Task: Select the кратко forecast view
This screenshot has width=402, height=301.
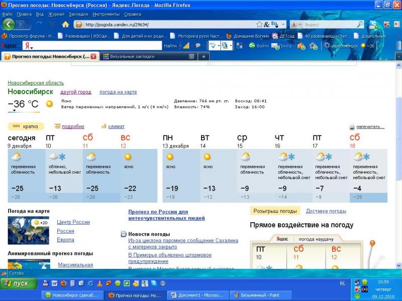Action: [26, 126]
